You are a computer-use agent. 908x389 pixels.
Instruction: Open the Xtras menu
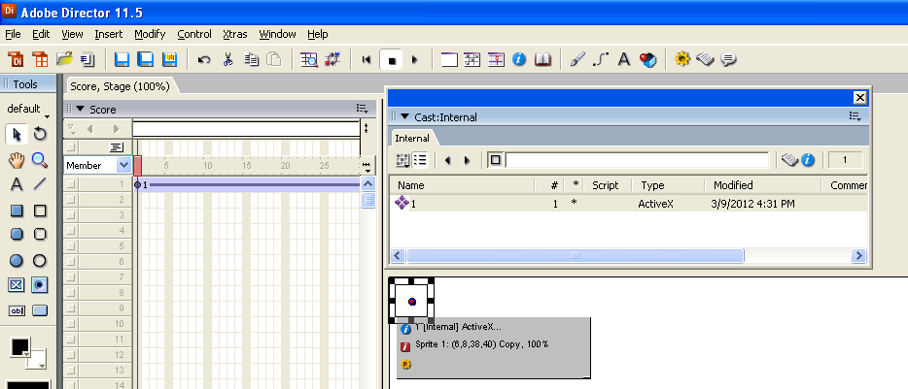234,34
